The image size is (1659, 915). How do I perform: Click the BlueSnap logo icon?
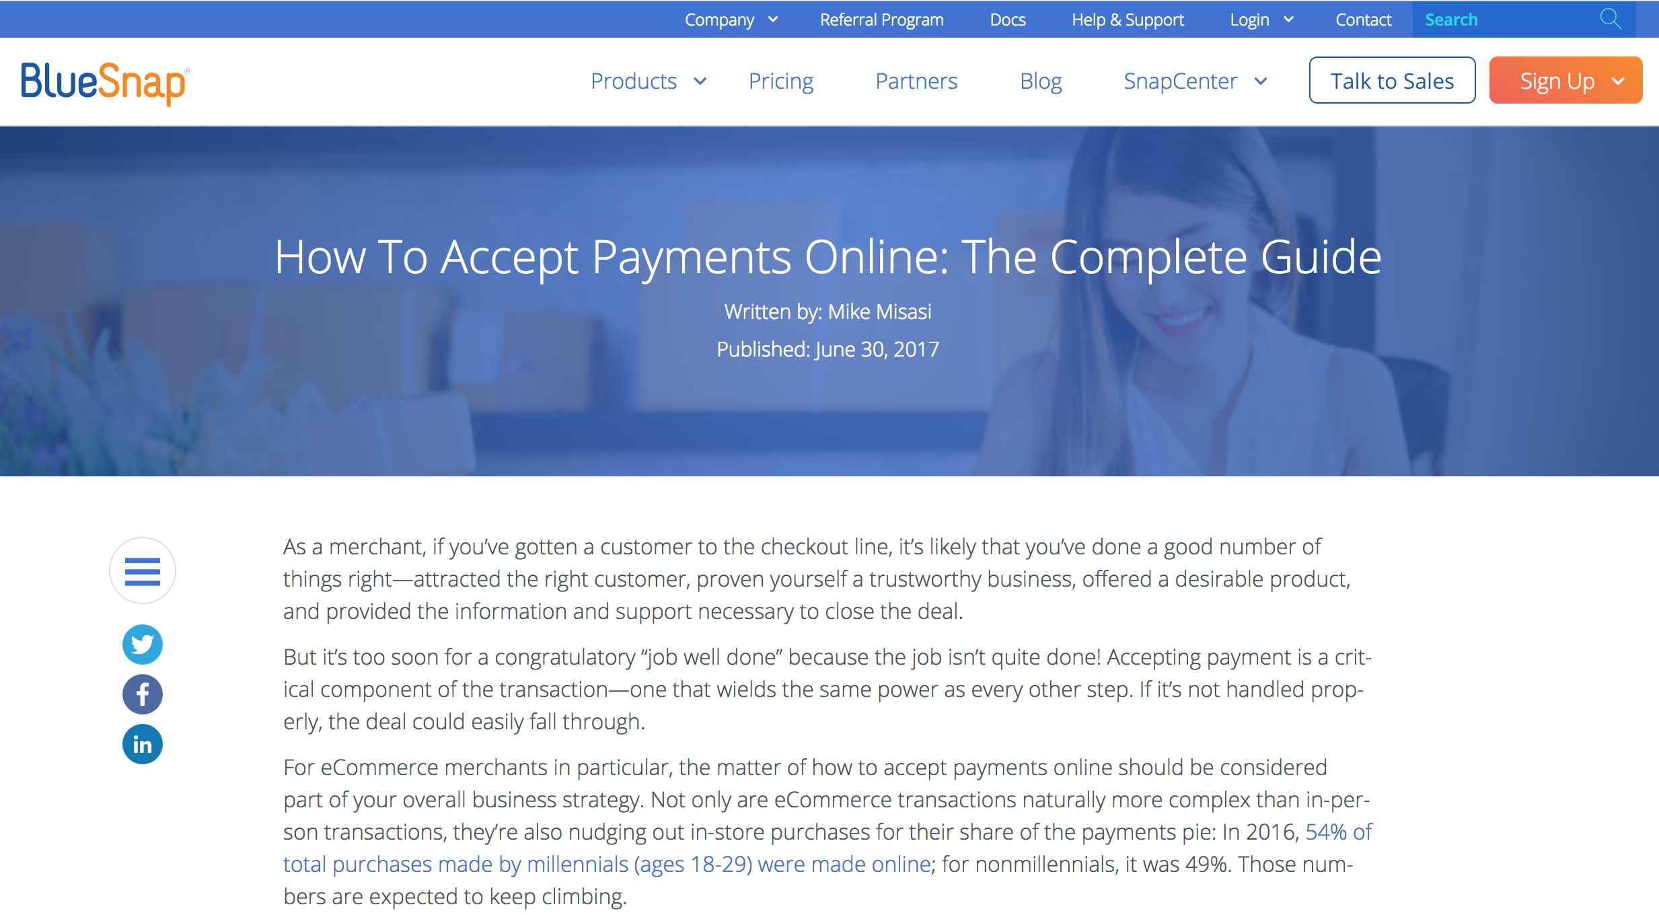pos(102,81)
